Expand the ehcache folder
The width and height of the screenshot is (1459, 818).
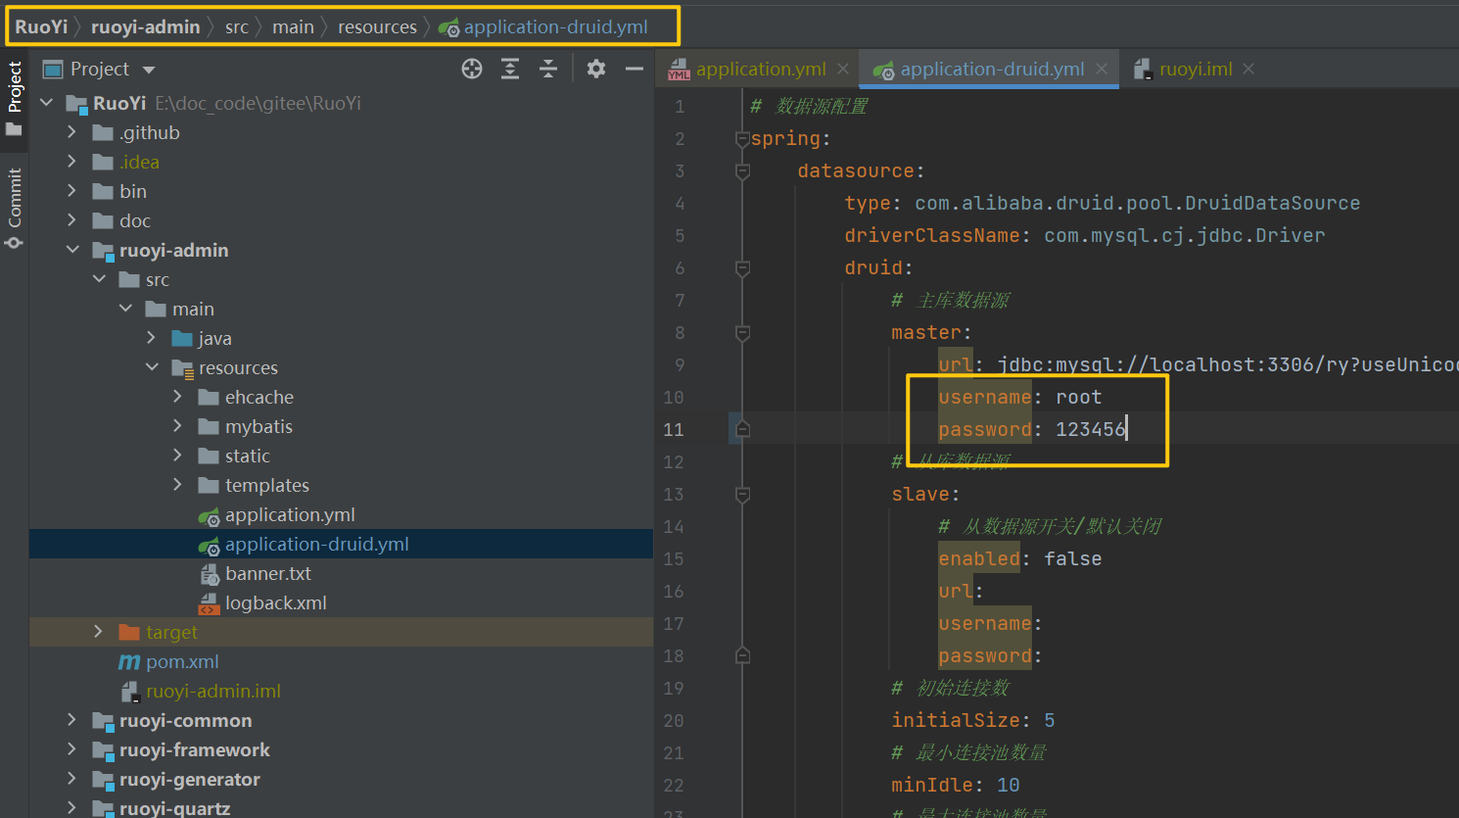[x=177, y=396]
